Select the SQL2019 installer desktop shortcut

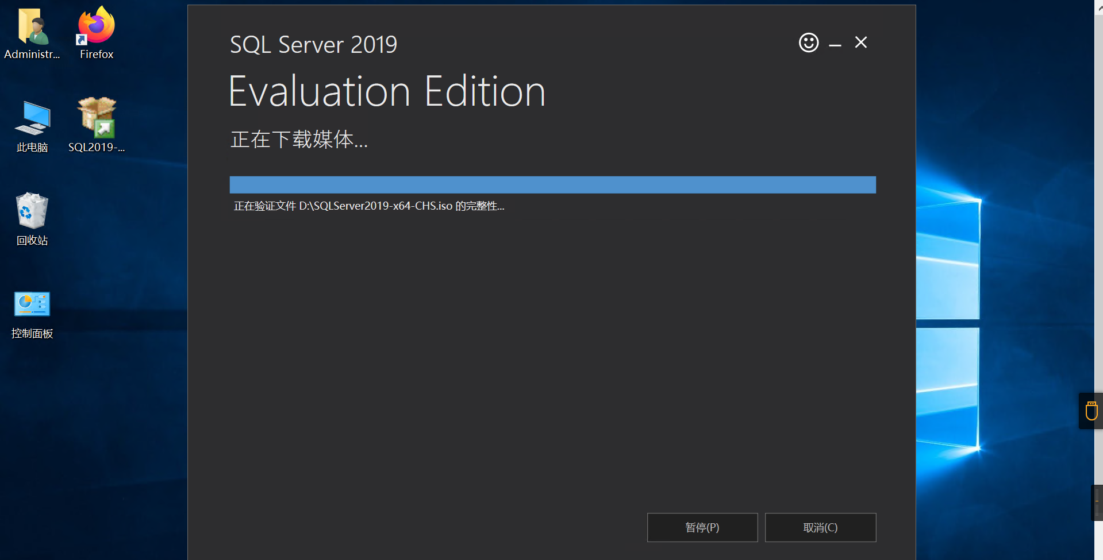(x=97, y=125)
